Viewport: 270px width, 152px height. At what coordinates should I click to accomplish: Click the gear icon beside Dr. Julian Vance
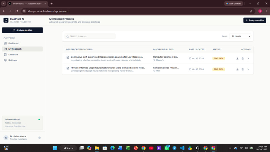[x=40, y=138]
